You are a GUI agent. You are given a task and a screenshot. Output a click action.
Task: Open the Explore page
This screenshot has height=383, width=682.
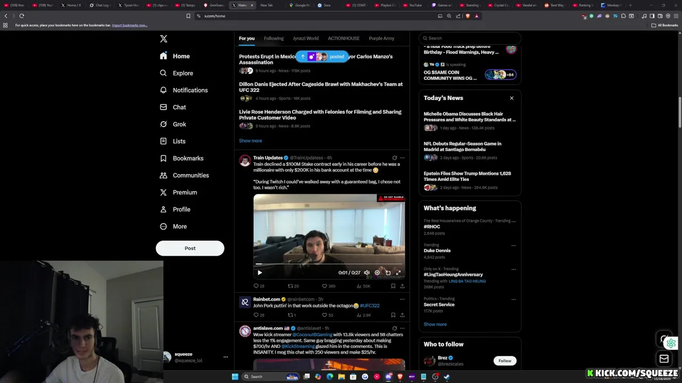[x=176, y=73]
